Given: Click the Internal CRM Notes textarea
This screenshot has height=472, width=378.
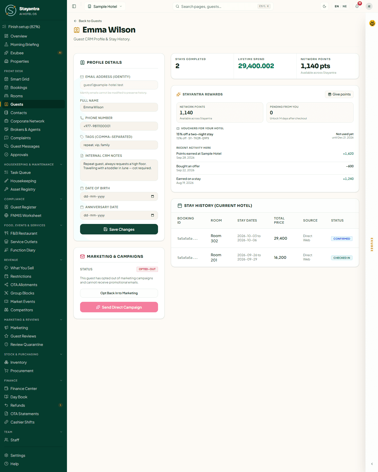Looking at the screenshot, I should coord(119,170).
